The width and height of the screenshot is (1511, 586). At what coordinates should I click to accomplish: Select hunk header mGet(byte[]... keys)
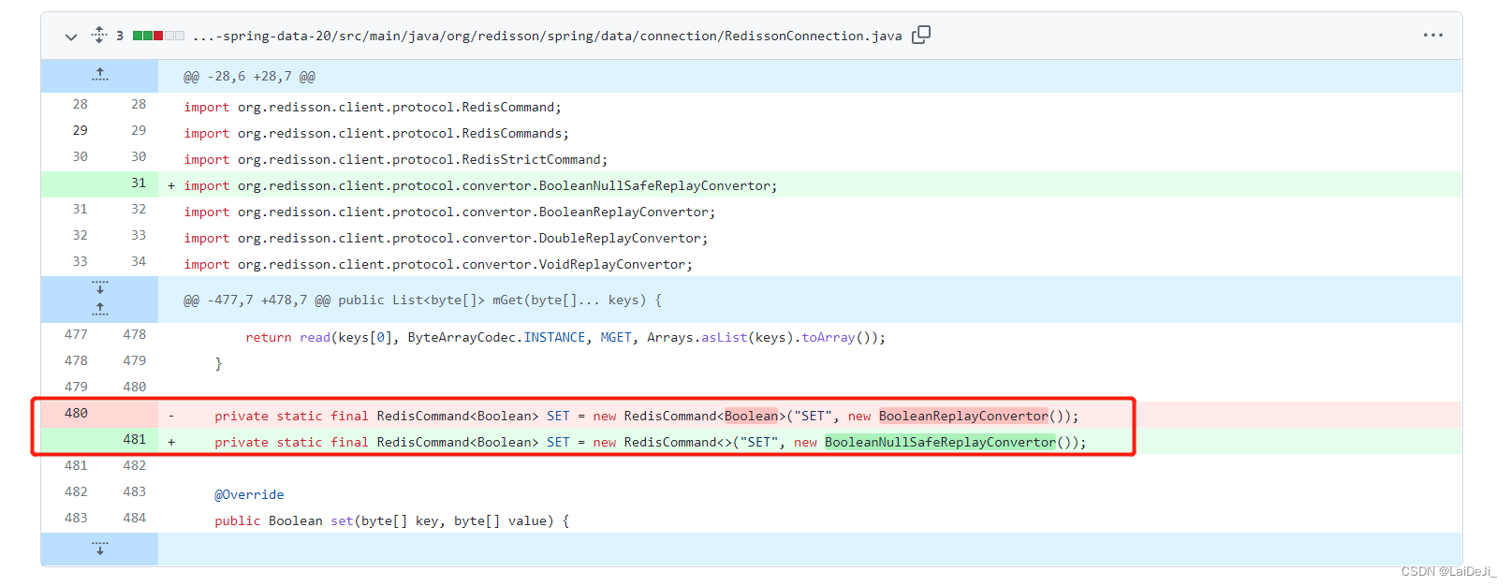[x=422, y=300]
